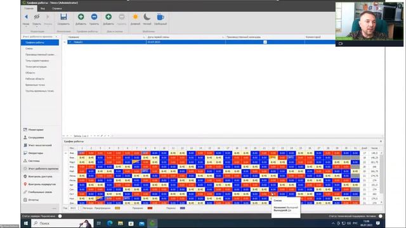The image size is (406, 228).
Task: Collapse the Учет рабочего времени sidebar header arrow
Action: click(56, 37)
